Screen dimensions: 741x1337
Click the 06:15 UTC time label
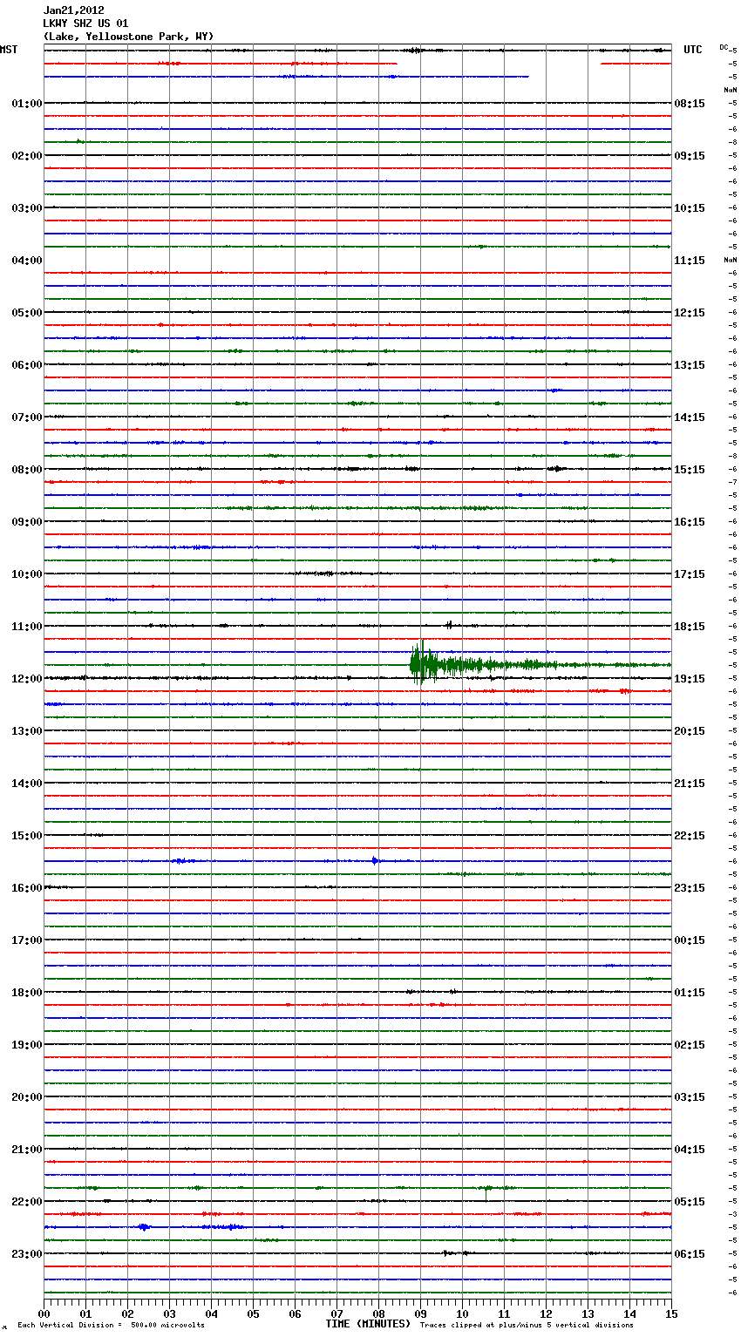pos(690,1254)
